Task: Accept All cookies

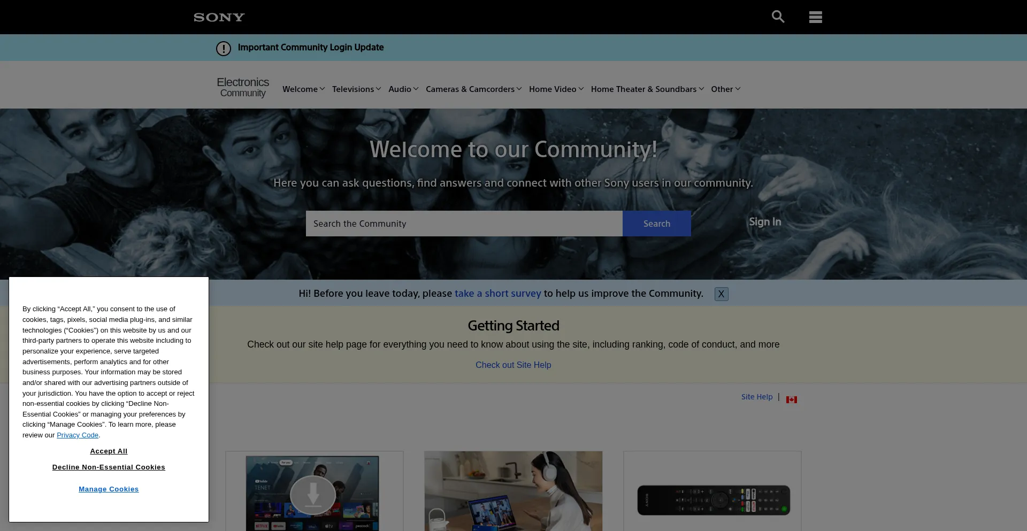Action: point(109,451)
